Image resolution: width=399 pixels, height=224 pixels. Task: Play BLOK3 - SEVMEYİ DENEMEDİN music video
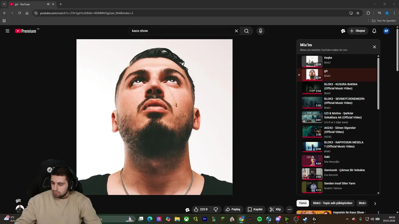(x=337, y=103)
